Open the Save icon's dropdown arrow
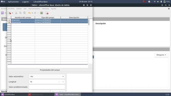171x96 pixels. tap(12, 13)
